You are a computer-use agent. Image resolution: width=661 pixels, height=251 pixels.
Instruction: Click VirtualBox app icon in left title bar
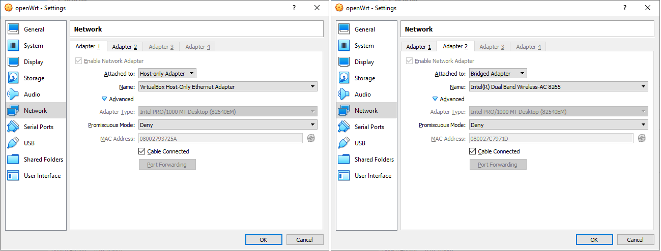(x=8, y=8)
